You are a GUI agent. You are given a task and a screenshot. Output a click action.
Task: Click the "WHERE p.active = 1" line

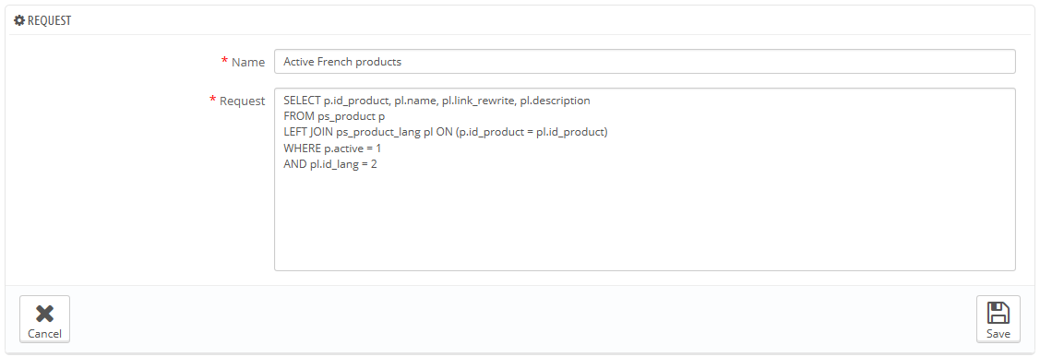(x=332, y=148)
